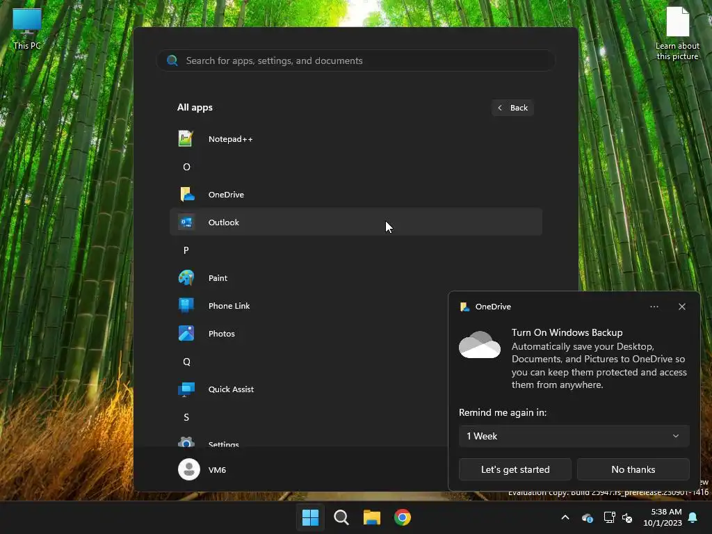Viewport: 712px width, 534px height.
Task: Click the OneDrive title in notification header
Action: 493,307
